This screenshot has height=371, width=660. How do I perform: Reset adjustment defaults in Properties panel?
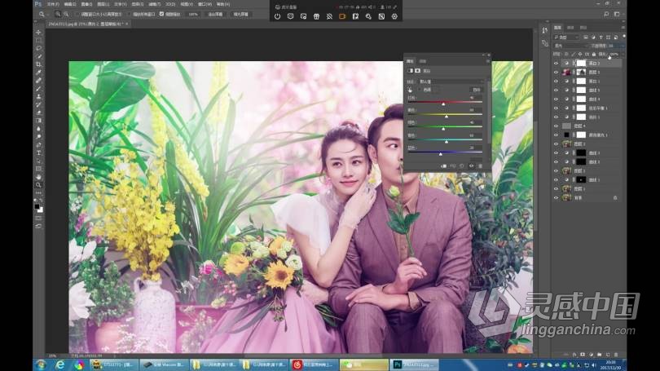point(462,166)
